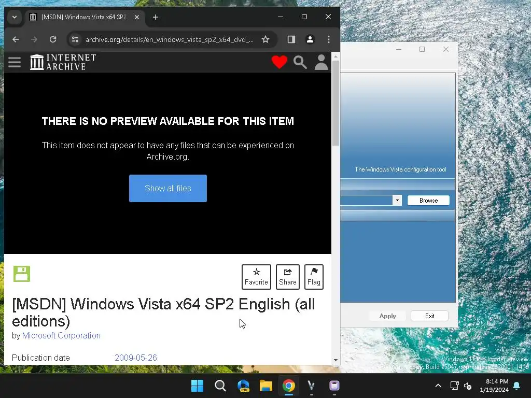Screen dimensions: 531x398
Task: Open Chrome side panel
Action: coord(291,39)
